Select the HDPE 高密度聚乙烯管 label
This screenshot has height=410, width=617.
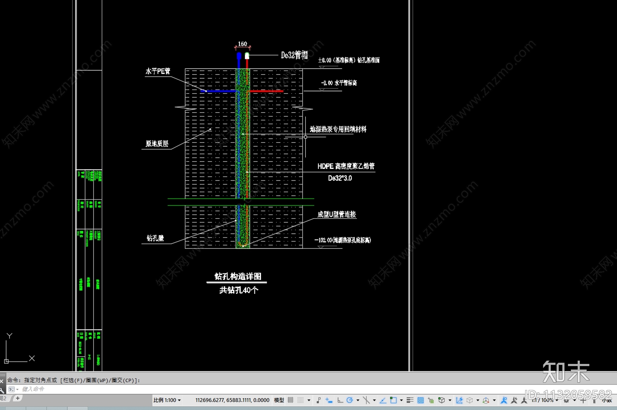pyautogui.click(x=346, y=166)
